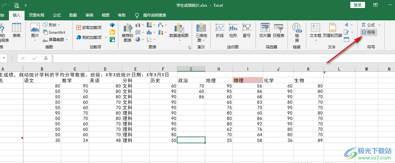Select the cell containing 89 under 生物
This screenshot has height=163, width=395.
tap(309, 140)
